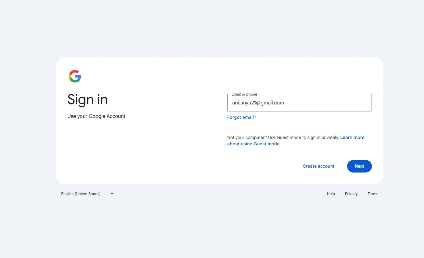The image size is (424, 258).
Task: Open the English (United States) language selector
Action: [81, 194]
